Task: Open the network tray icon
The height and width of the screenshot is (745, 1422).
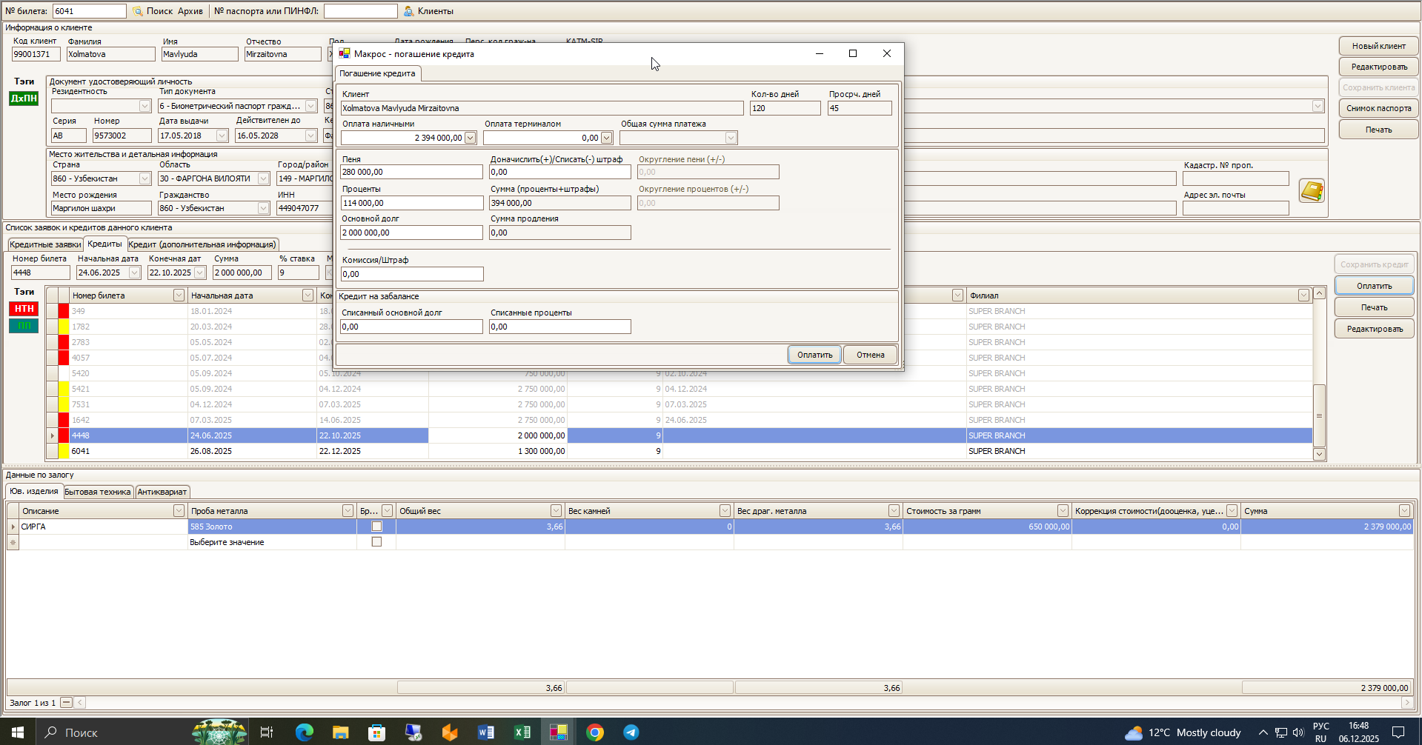Action: click(x=1280, y=732)
